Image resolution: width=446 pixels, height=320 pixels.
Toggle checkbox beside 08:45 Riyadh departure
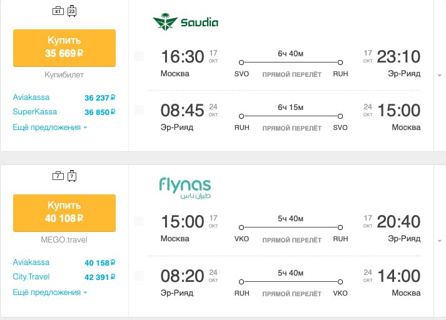(139, 110)
